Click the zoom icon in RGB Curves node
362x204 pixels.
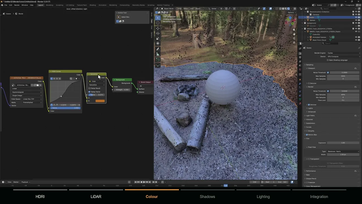tap(71, 78)
